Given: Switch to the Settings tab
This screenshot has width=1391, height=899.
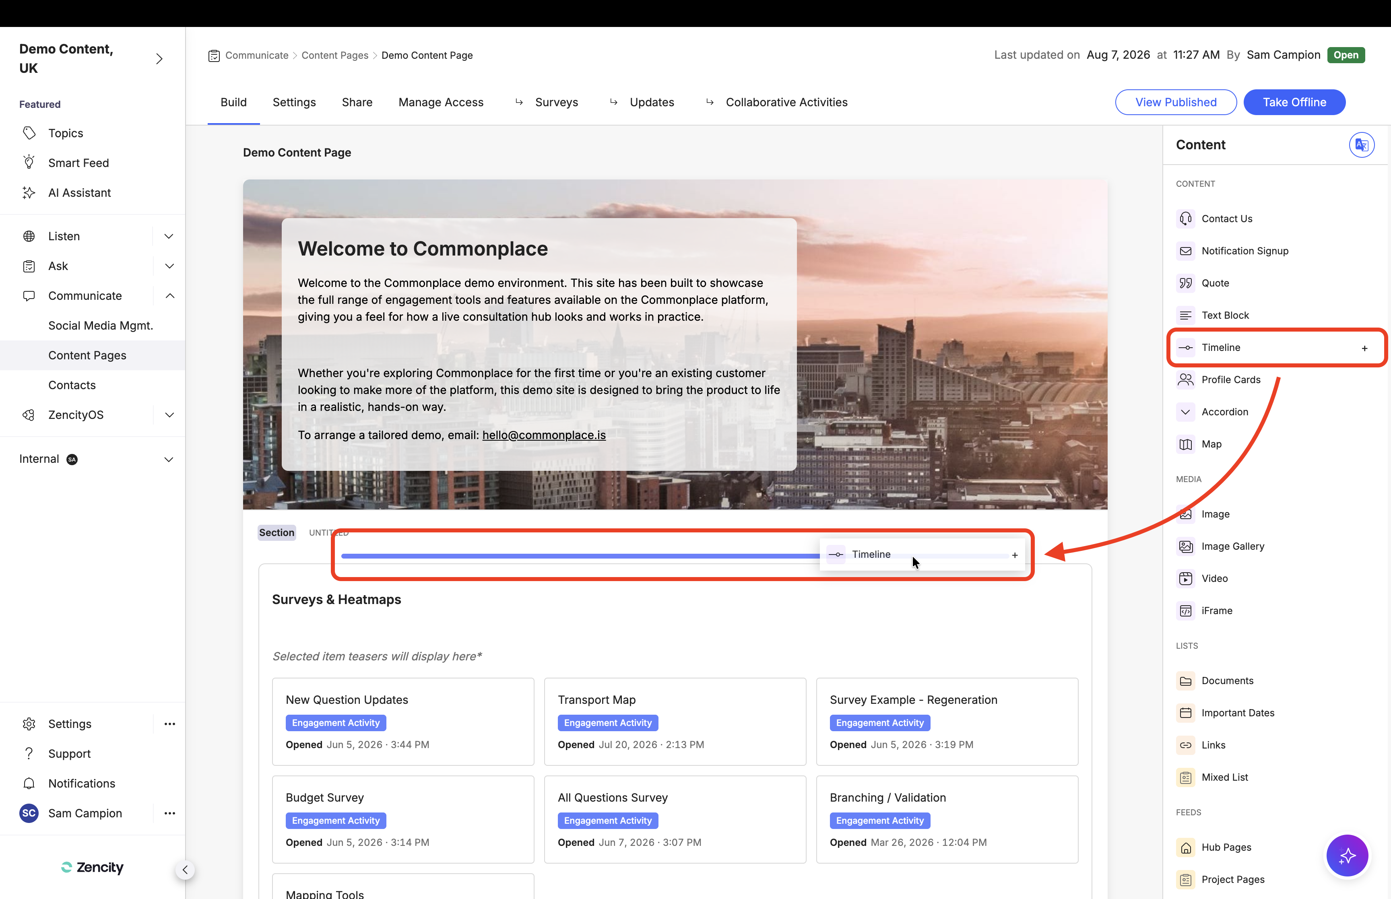Looking at the screenshot, I should 294,103.
